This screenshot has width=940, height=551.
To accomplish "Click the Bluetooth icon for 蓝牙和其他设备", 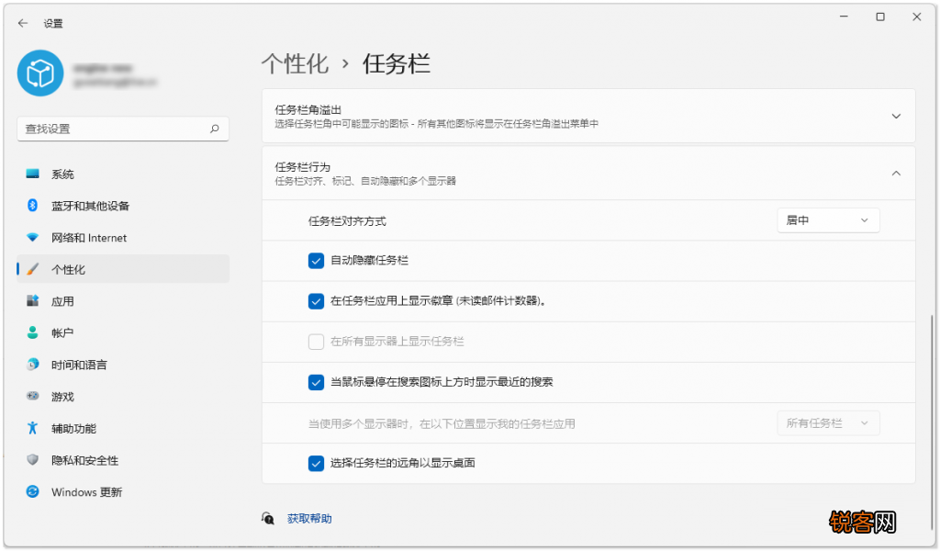I will [x=32, y=206].
